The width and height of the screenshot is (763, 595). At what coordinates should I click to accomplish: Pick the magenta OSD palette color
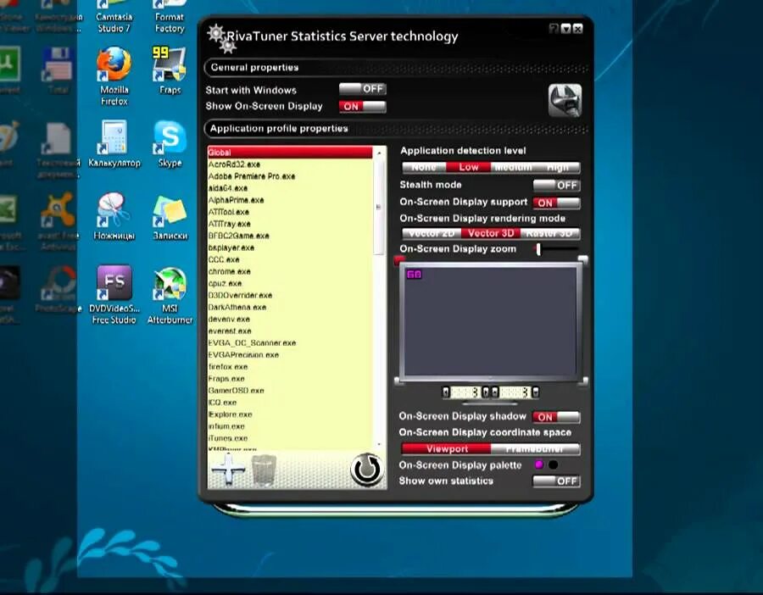tap(538, 464)
